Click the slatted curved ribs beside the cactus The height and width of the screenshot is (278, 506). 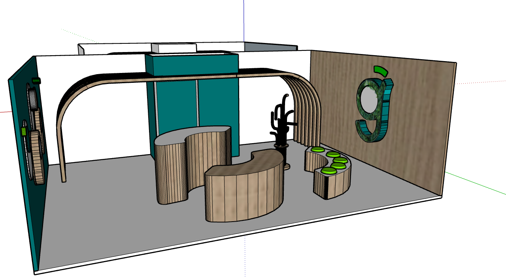(x=308, y=112)
